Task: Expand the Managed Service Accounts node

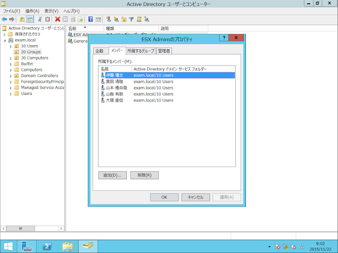Action: pyautogui.click(x=11, y=88)
